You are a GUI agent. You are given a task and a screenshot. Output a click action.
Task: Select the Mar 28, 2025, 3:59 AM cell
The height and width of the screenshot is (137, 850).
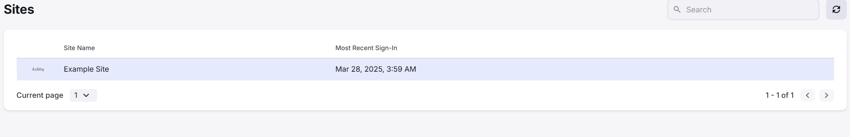click(x=376, y=69)
